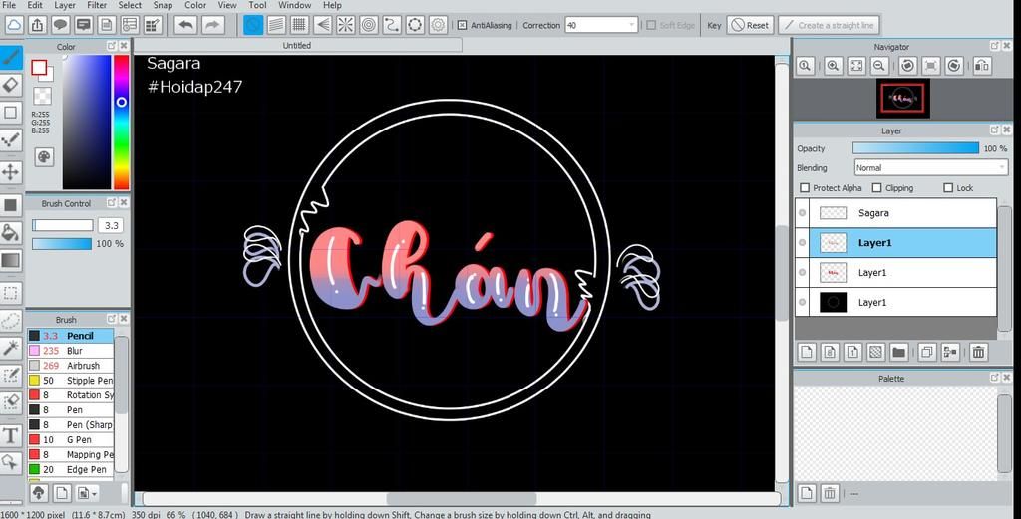Turn on crisscross grid snap
1021x519 pixels.
coord(299,25)
